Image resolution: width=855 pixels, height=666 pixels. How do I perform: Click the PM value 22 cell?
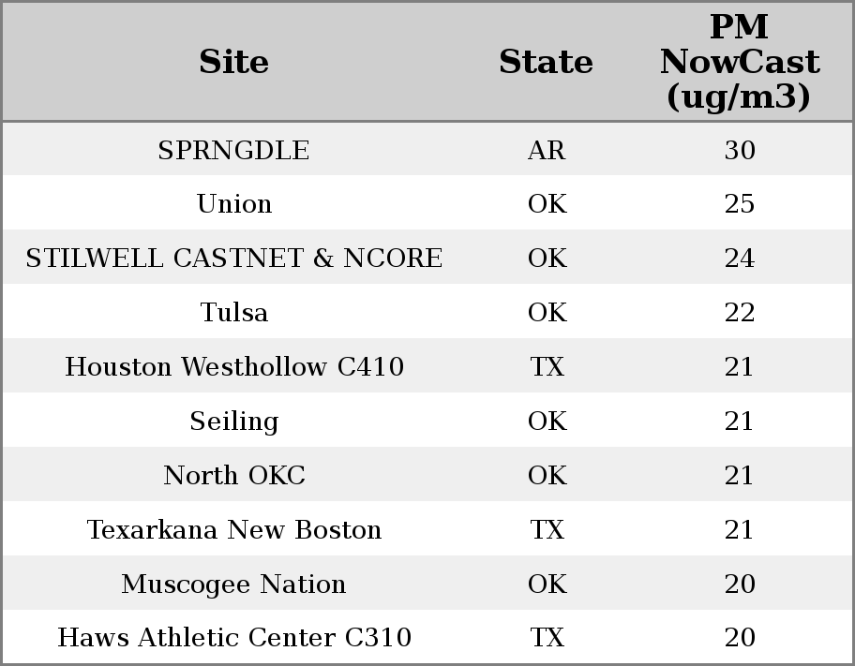[739, 313]
